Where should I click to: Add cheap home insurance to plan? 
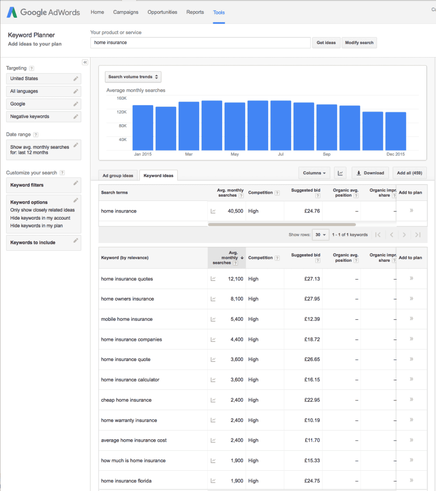[x=412, y=399]
